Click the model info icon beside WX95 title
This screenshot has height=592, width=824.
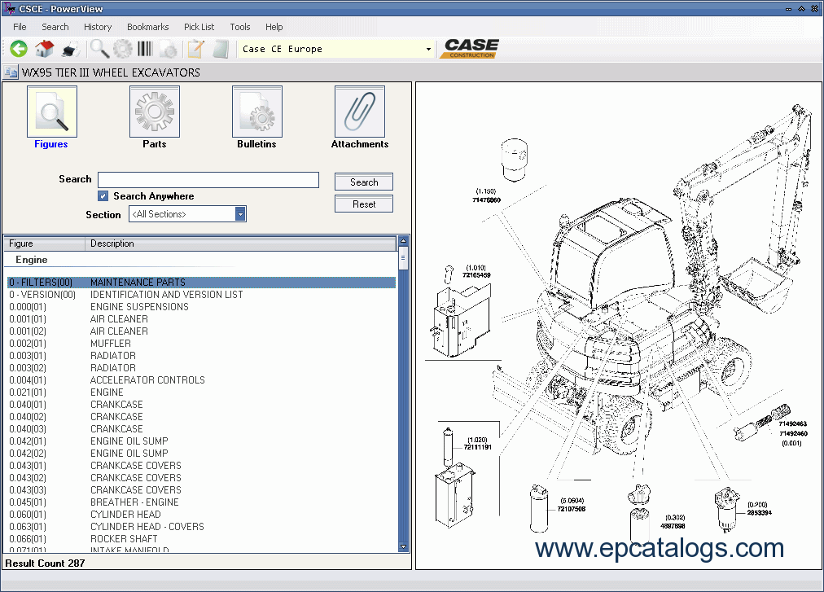[x=11, y=72]
